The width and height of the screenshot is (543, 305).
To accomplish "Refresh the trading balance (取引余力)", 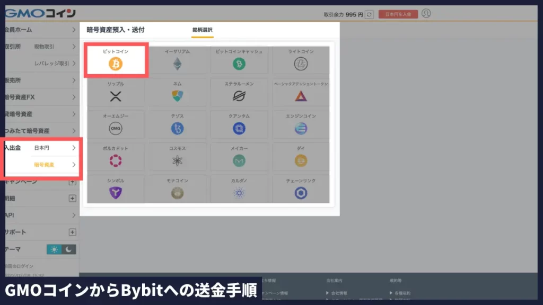I will pyautogui.click(x=369, y=14).
